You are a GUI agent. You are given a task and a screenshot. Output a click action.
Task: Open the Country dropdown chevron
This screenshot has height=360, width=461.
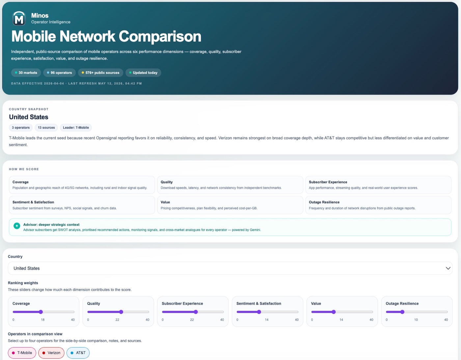tap(448, 268)
